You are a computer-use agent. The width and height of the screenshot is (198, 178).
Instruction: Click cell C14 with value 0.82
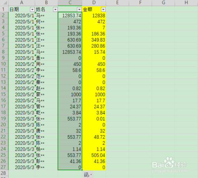point(70,88)
